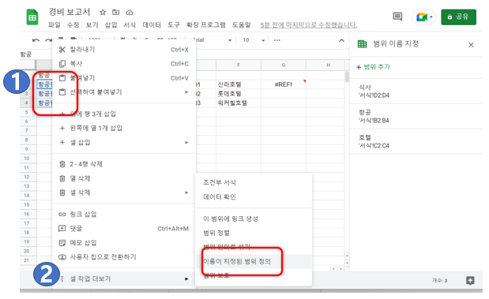
Task: Expand the 선택하여 붙여넣기 submenu
Action: point(124,92)
